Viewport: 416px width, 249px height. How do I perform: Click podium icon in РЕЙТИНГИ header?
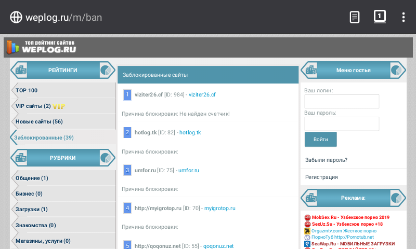[x=21, y=70]
